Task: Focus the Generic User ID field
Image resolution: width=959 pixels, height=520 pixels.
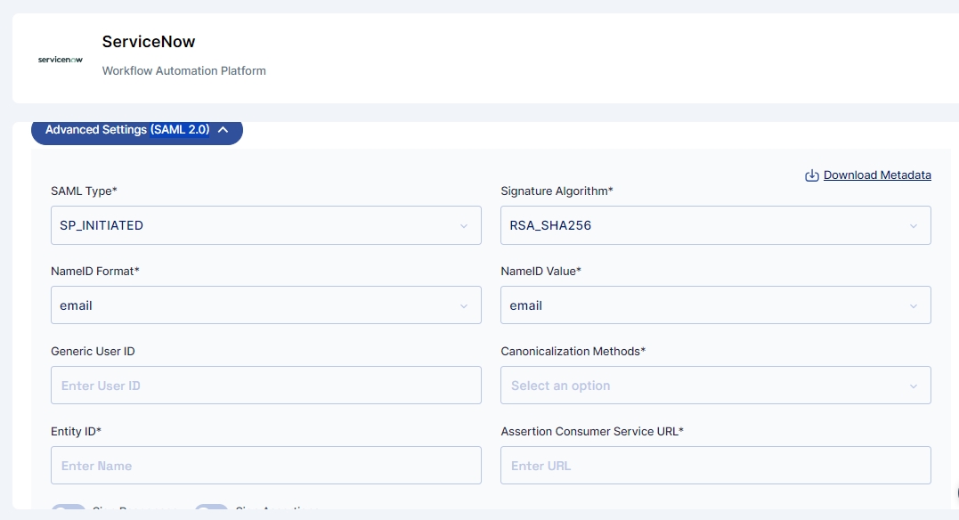Action: click(266, 386)
